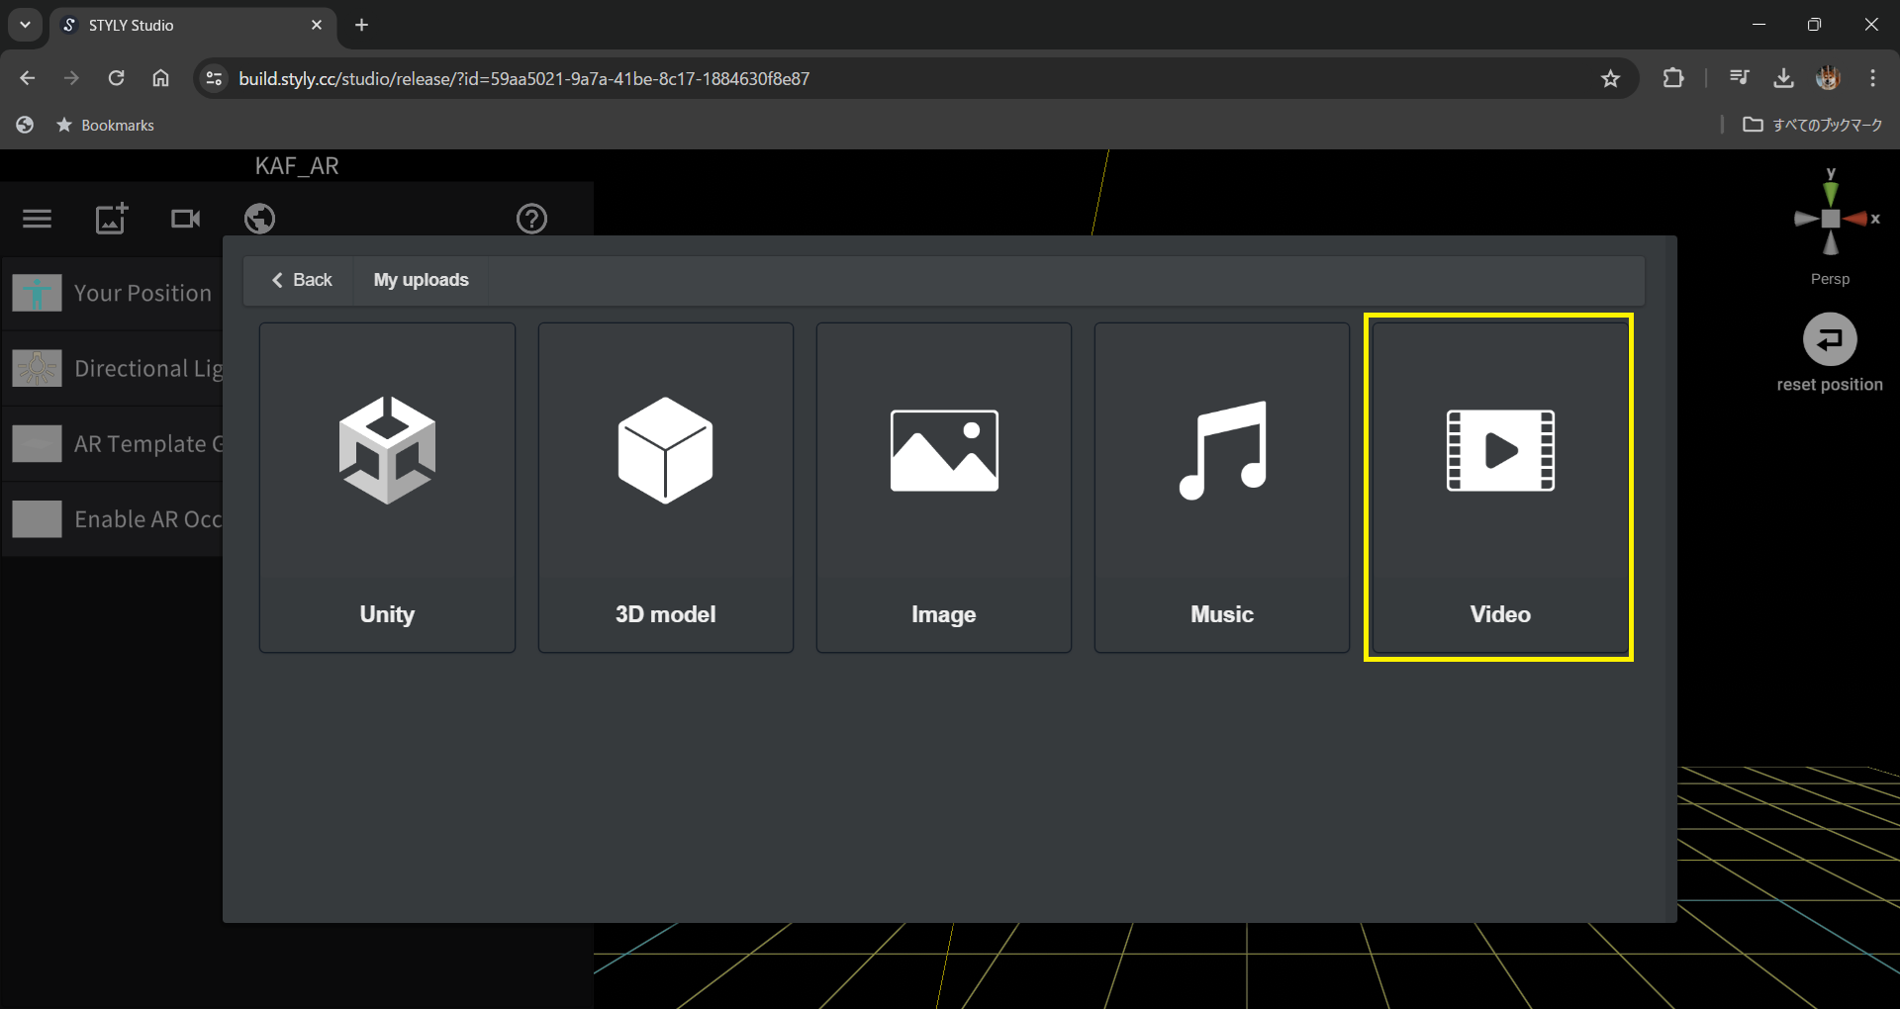
Task: Click the KAF_AR scene title
Action: [x=297, y=166]
